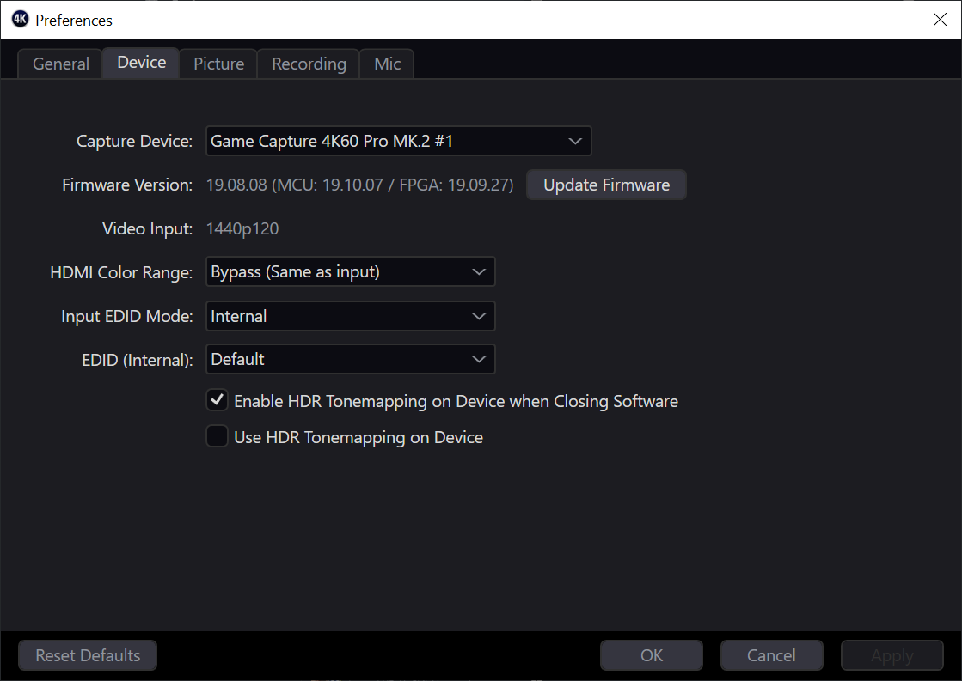
Task: Click the 1440p120 video input value
Action: coord(242,228)
